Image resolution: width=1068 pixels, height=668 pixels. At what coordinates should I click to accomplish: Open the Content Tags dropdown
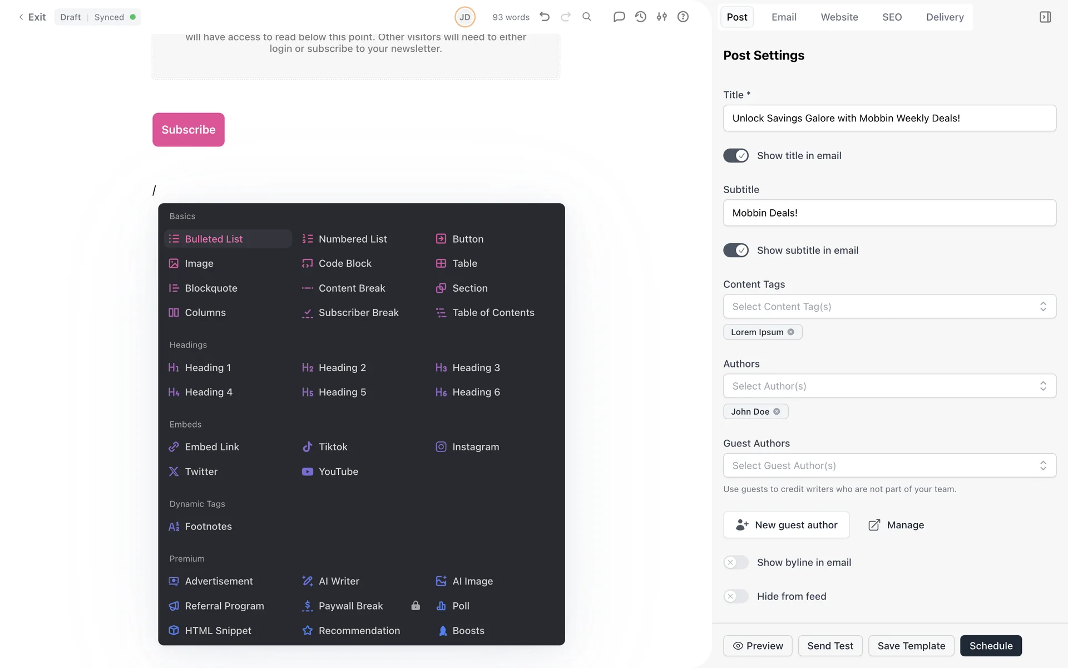889,307
